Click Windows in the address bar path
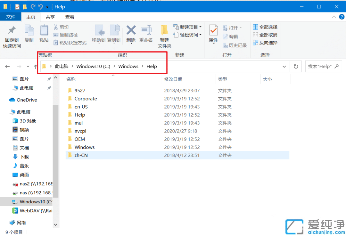Image resolution: width=346 pixels, height=236 pixels. tap(128, 66)
